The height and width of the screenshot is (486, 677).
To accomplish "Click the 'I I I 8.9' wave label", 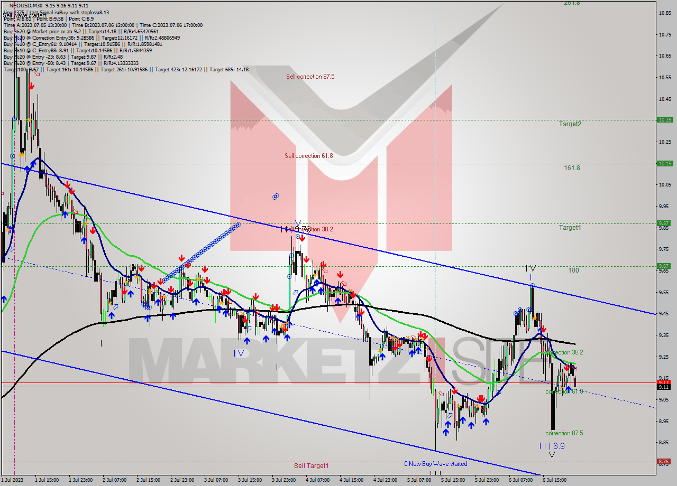I will pos(552,446).
